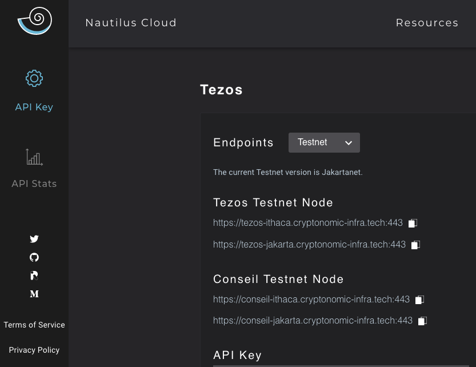Copy the tezos-jakarta node URL
The height and width of the screenshot is (367, 476).
pyautogui.click(x=415, y=245)
